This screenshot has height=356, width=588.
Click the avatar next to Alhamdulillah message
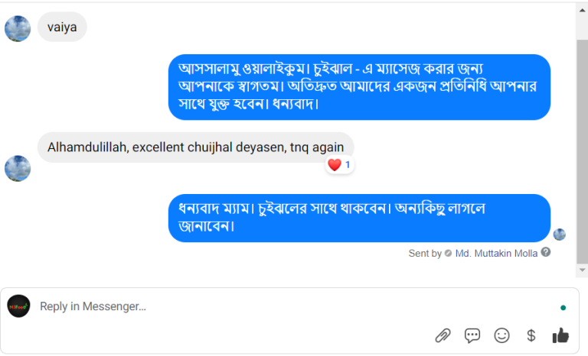(18, 168)
